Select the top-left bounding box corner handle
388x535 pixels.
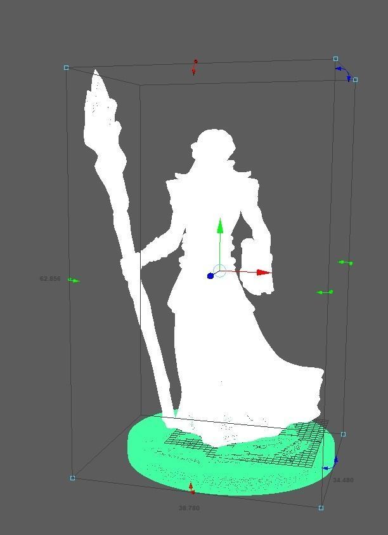click(66, 67)
